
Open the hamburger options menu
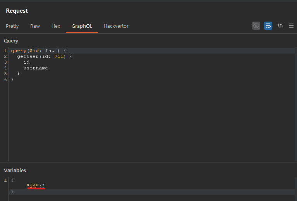click(291, 26)
